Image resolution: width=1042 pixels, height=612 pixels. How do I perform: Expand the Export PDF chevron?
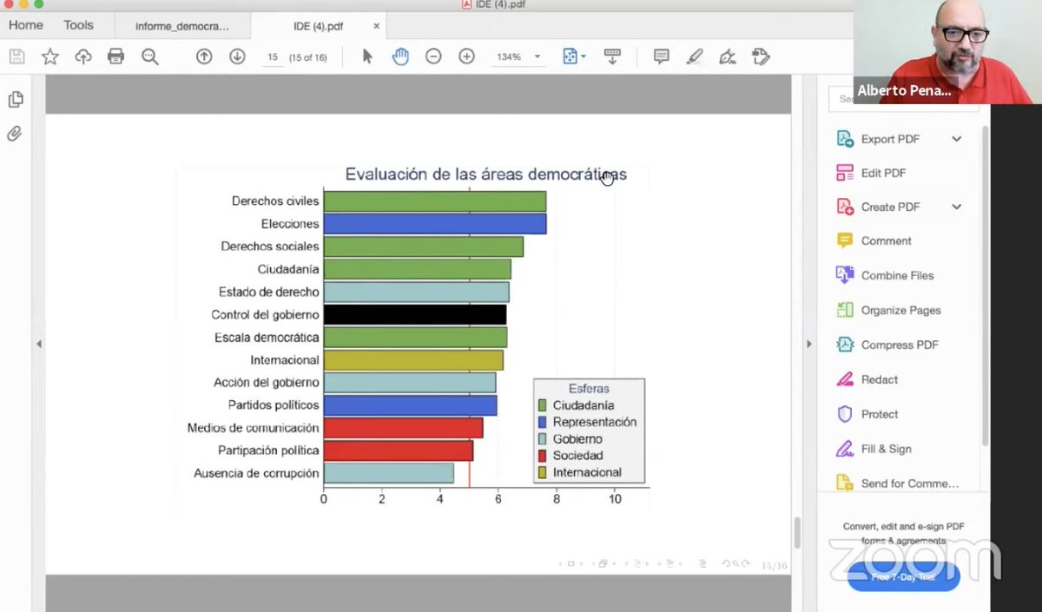pos(956,139)
